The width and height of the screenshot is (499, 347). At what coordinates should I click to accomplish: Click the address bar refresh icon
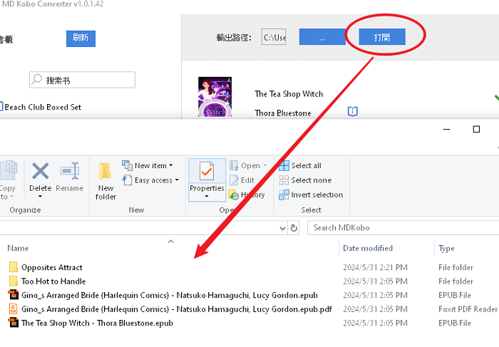click(x=294, y=228)
